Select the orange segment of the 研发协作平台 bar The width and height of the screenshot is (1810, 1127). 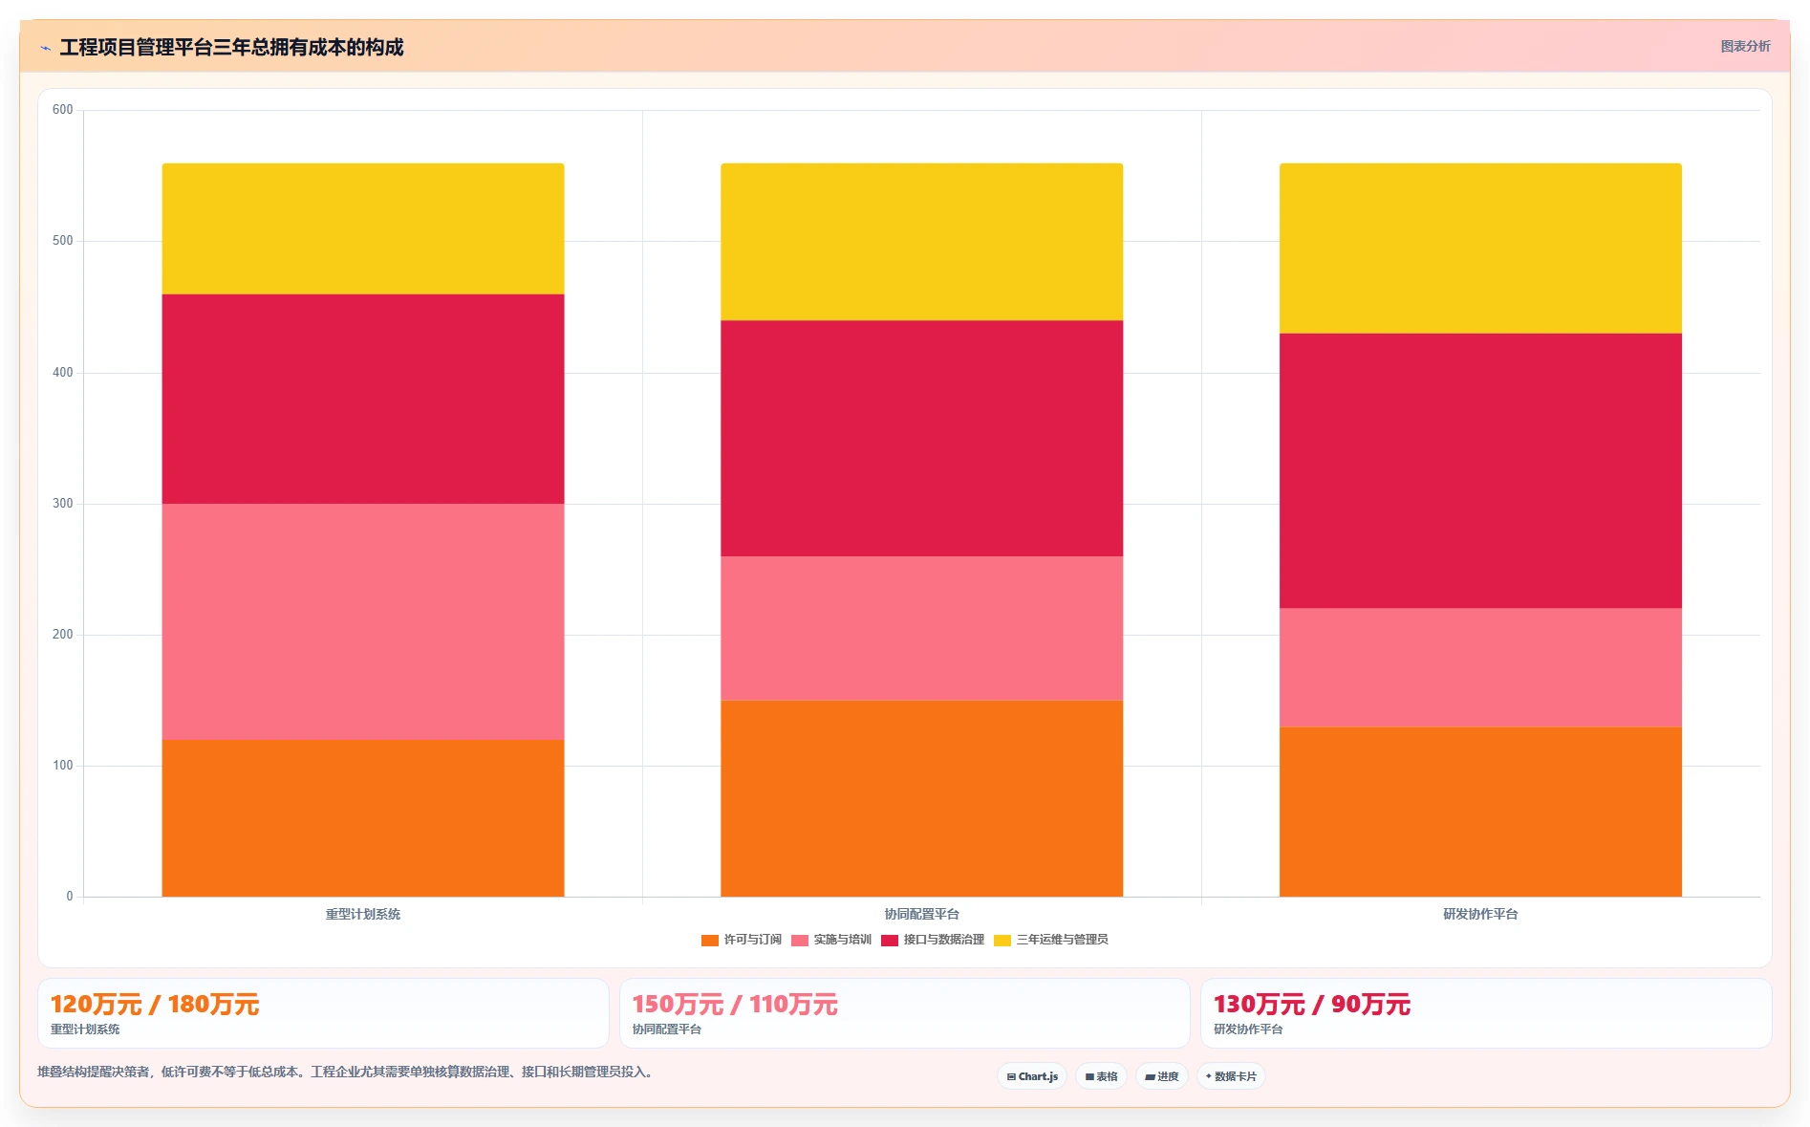tap(1480, 812)
